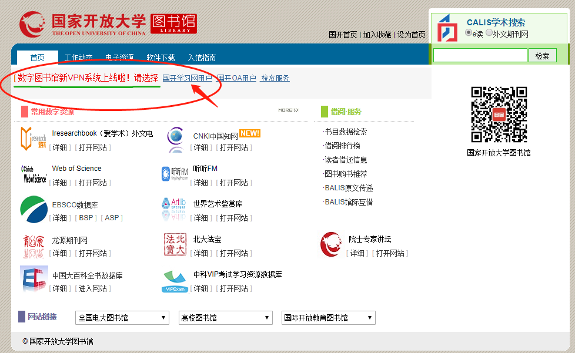Open the CNKI globe icon
The height and width of the screenshot is (353, 575).
(176, 140)
